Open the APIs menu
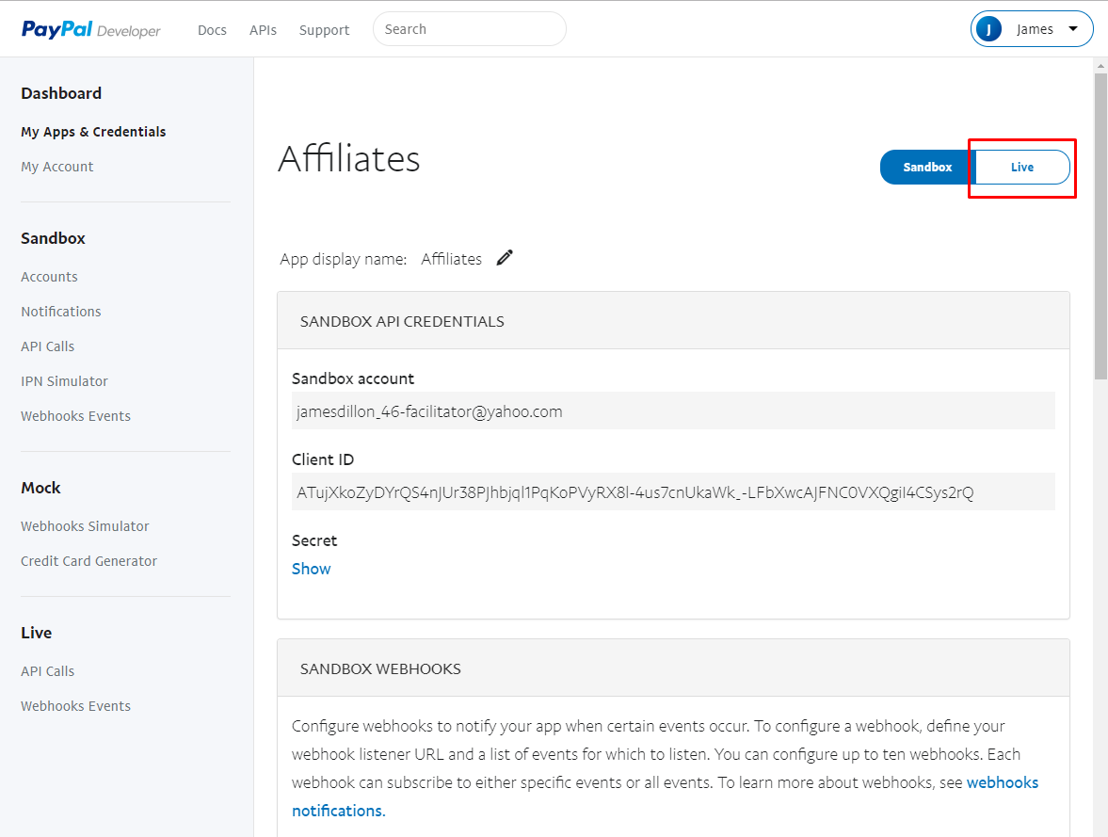 tap(263, 30)
